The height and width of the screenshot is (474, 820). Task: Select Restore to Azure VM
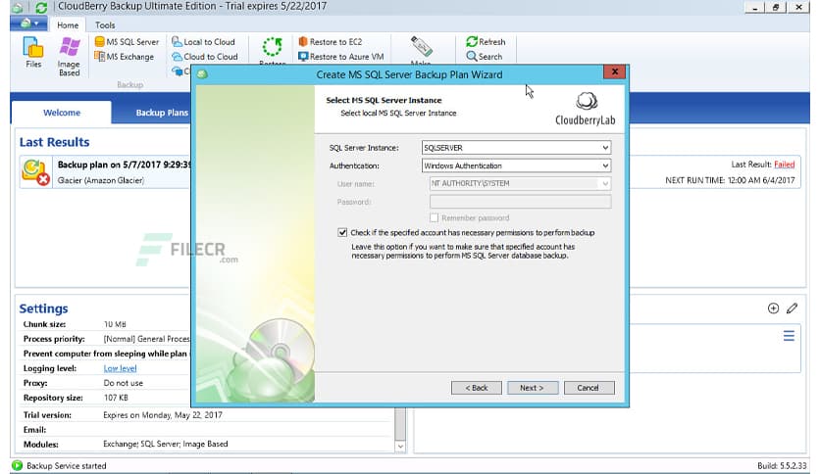[341, 57]
